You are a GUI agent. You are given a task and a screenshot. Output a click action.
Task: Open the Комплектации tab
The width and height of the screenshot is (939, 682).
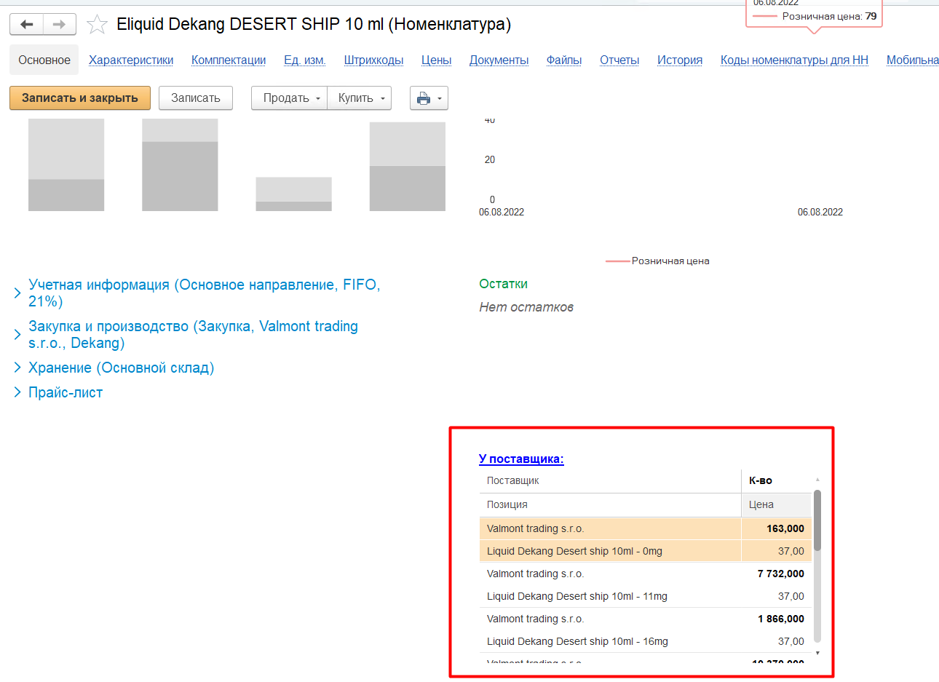point(229,60)
